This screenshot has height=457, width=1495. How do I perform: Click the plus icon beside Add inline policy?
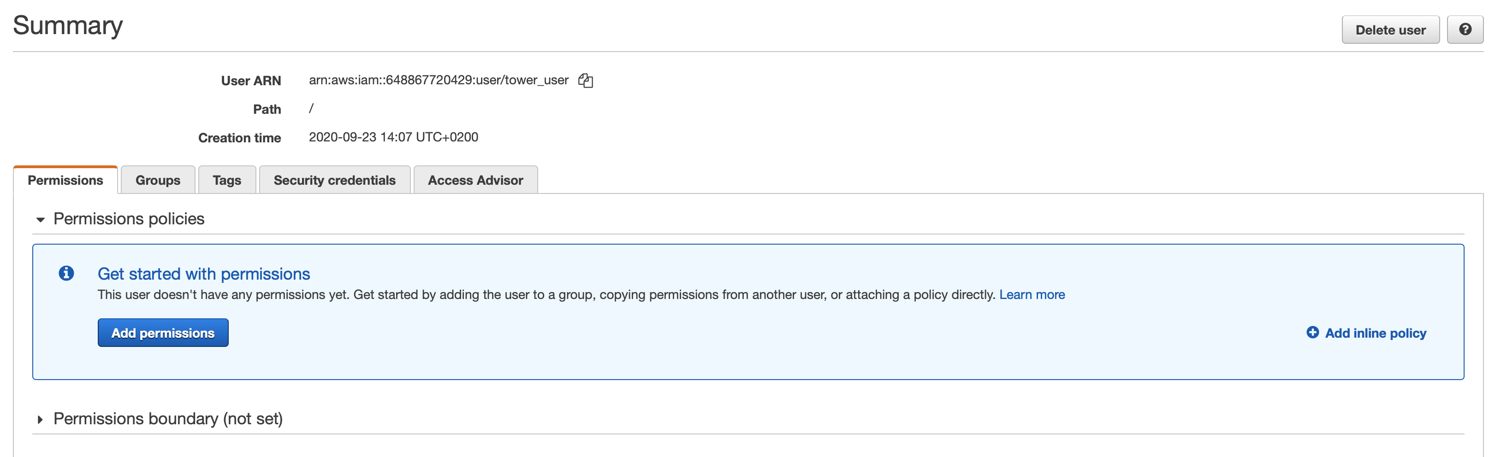[1312, 332]
